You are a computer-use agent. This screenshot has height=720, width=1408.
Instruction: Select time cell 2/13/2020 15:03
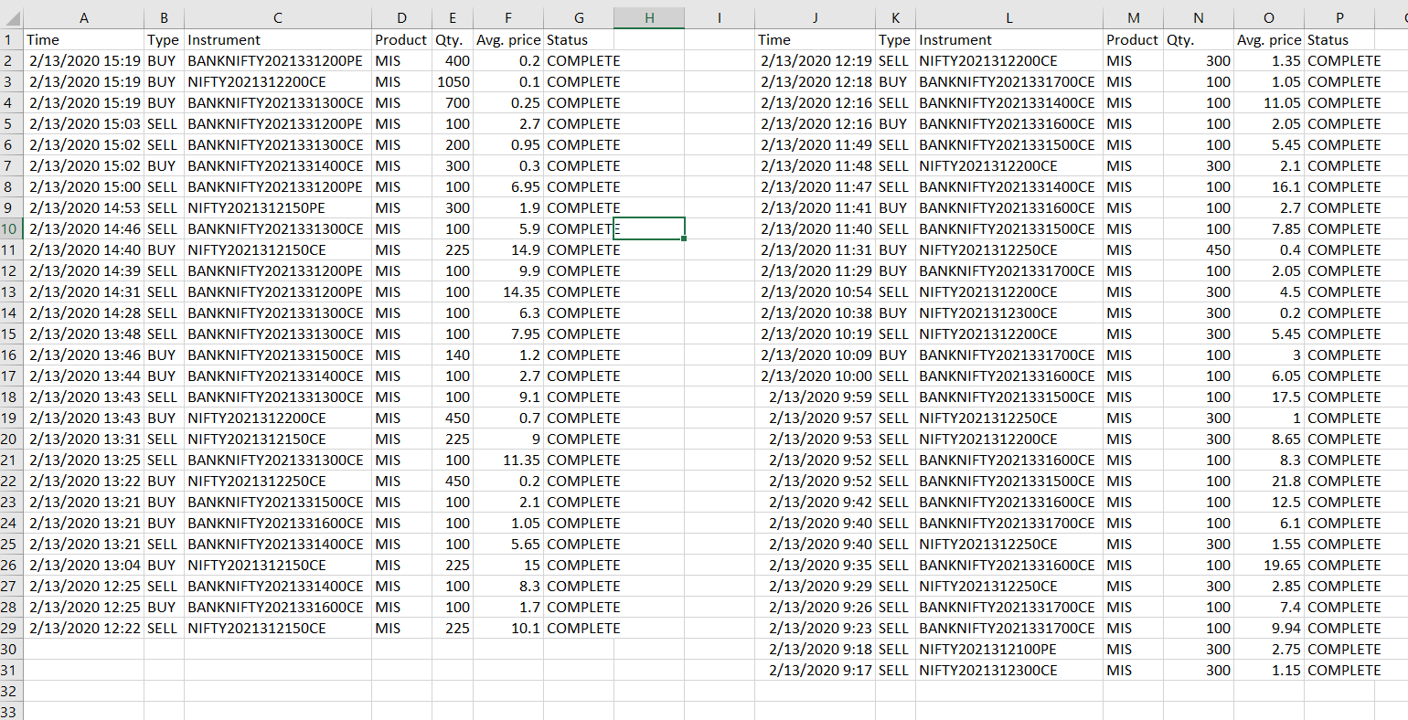(84, 123)
